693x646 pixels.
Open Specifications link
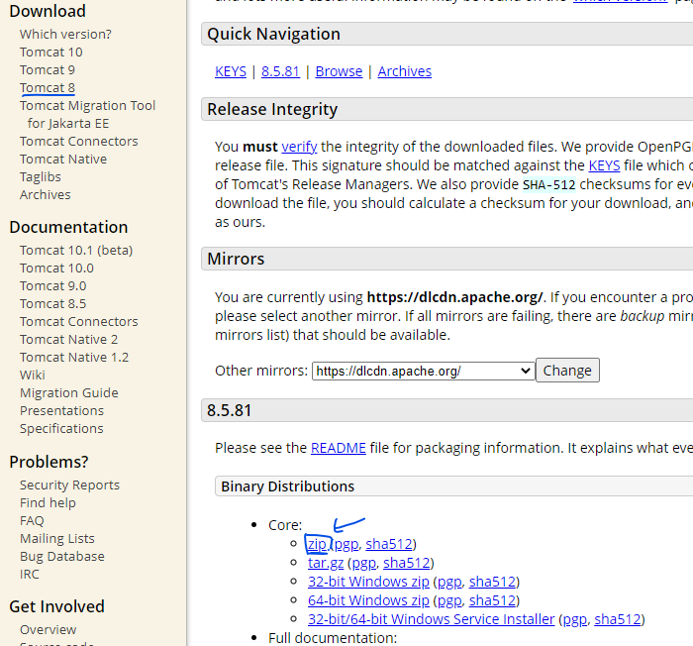61,429
